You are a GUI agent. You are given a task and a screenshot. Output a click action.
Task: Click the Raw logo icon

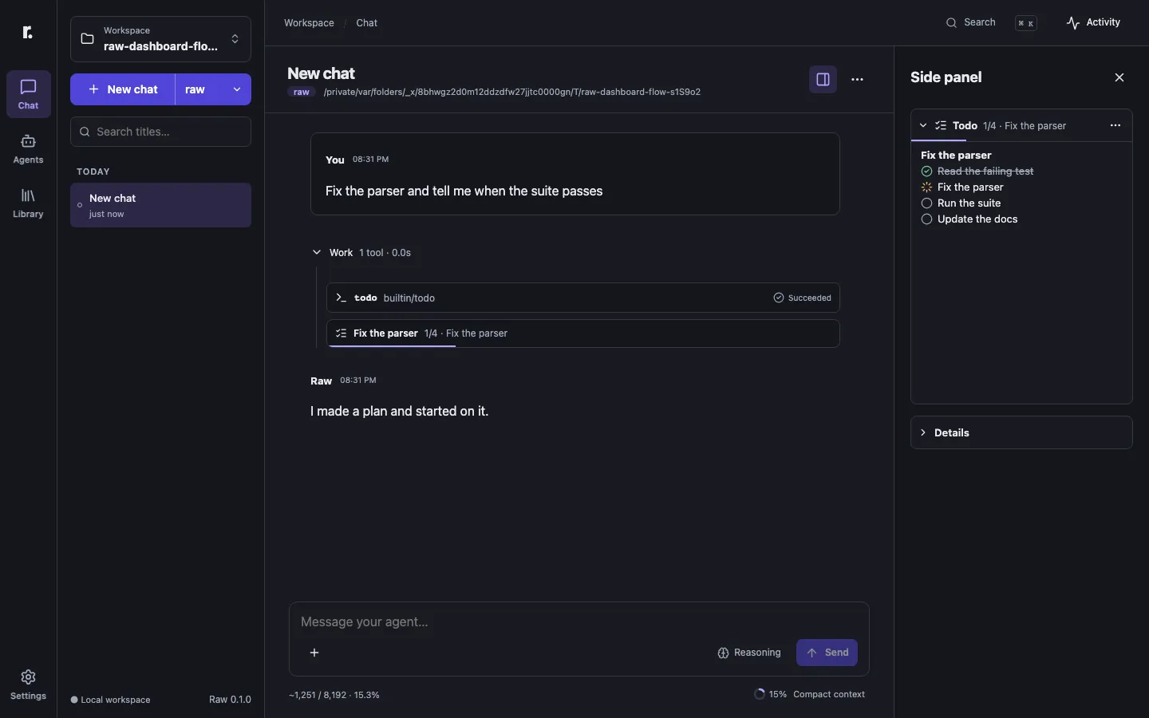pyautogui.click(x=28, y=32)
